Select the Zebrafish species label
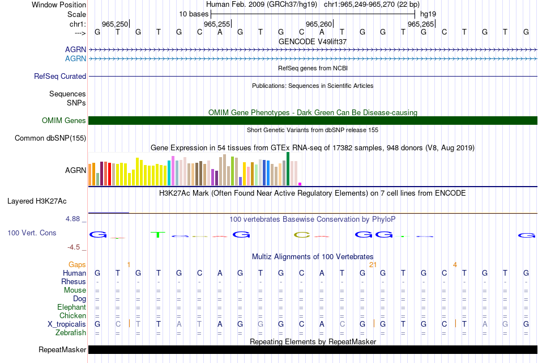Viewport: 538px width, 363px height. (x=70, y=333)
